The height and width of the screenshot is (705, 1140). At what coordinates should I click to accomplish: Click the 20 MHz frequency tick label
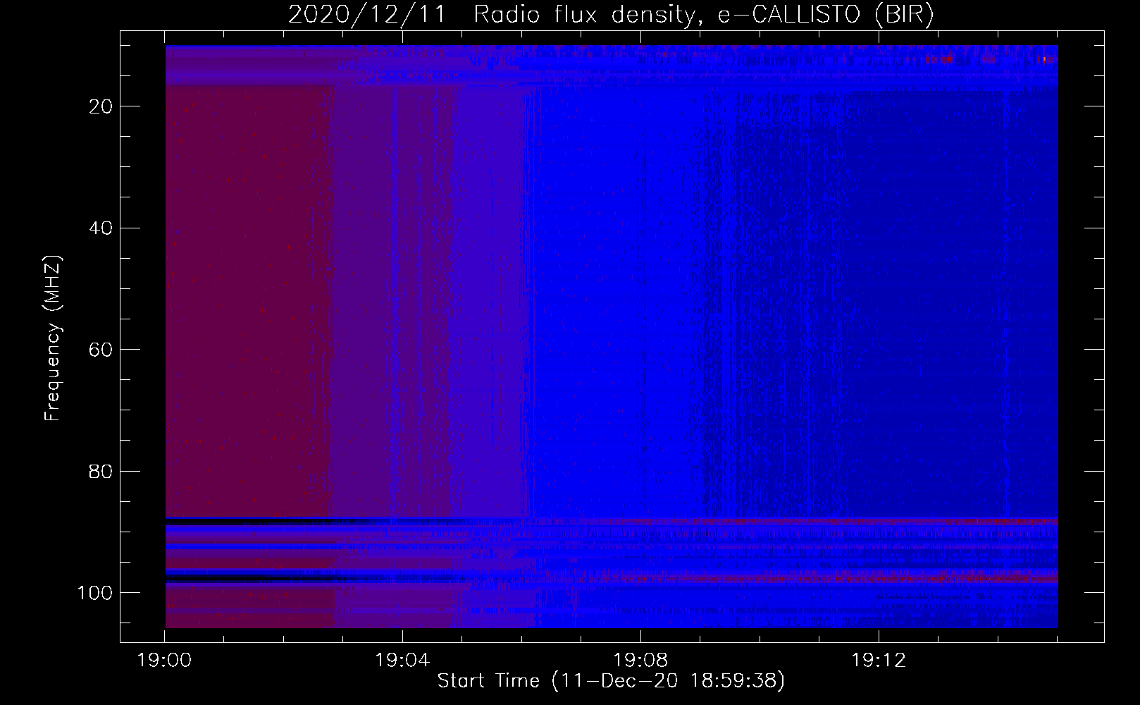101,106
